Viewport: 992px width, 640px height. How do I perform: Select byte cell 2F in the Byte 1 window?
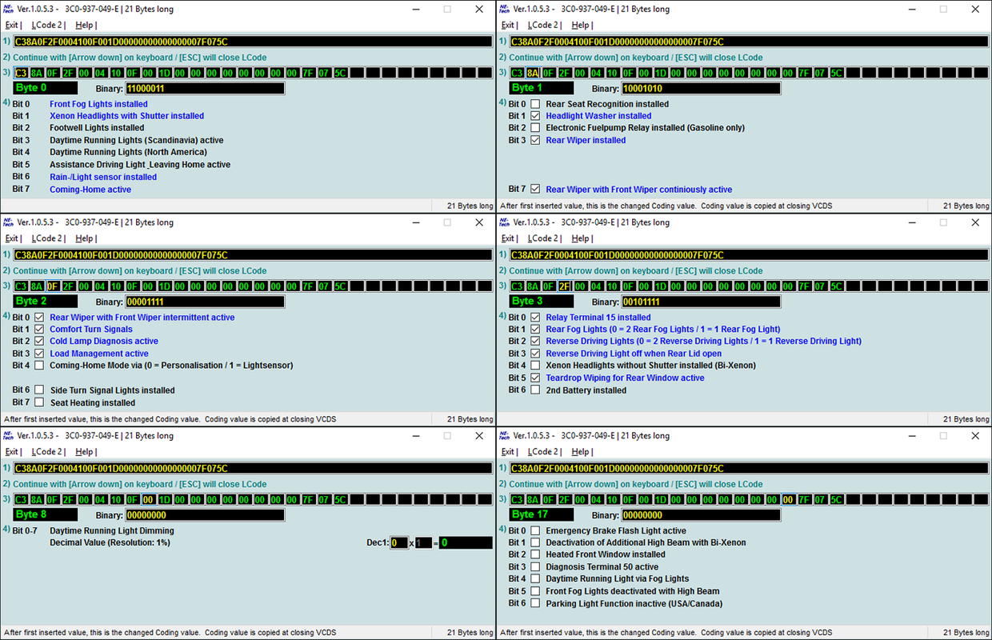pyautogui.click(x=566, y=73)
